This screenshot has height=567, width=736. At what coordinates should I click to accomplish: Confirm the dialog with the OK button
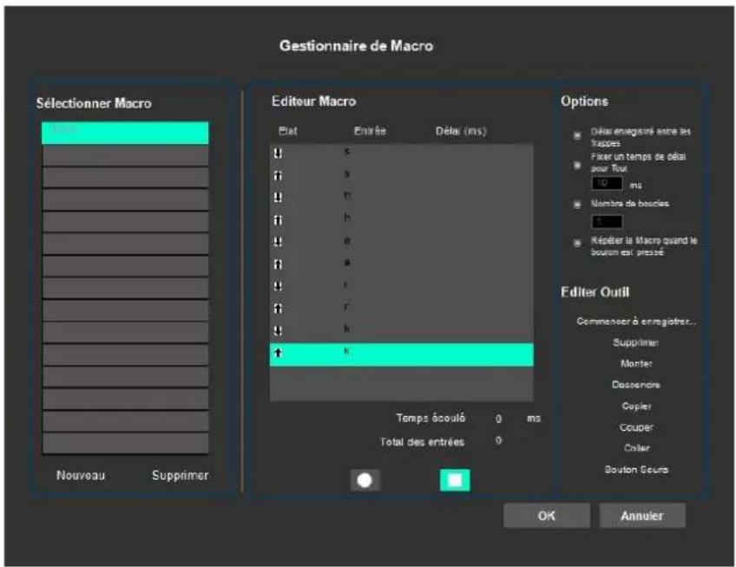click(546, 516)
